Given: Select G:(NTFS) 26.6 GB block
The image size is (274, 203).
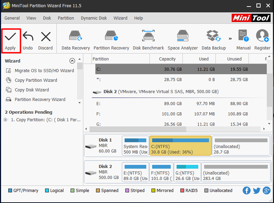Looking at the screenshot, I should click(187, 172).
